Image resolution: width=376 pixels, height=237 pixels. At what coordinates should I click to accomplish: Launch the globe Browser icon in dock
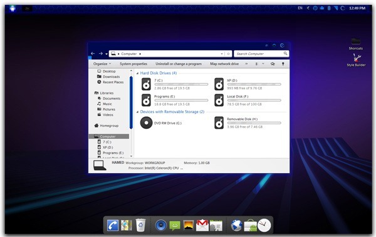[236, 226]
